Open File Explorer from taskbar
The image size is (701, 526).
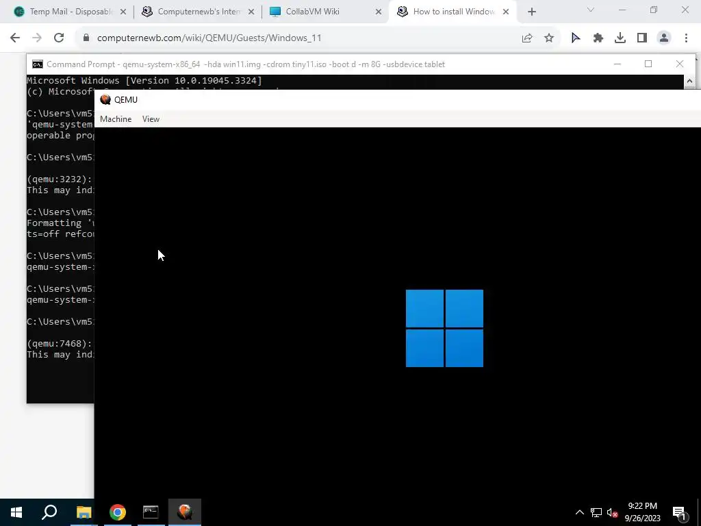pyautogui.click(x=84, y=512)
